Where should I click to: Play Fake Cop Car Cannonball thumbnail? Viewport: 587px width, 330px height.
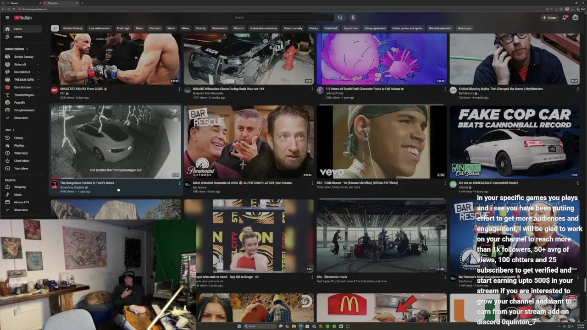coord(515,142)
